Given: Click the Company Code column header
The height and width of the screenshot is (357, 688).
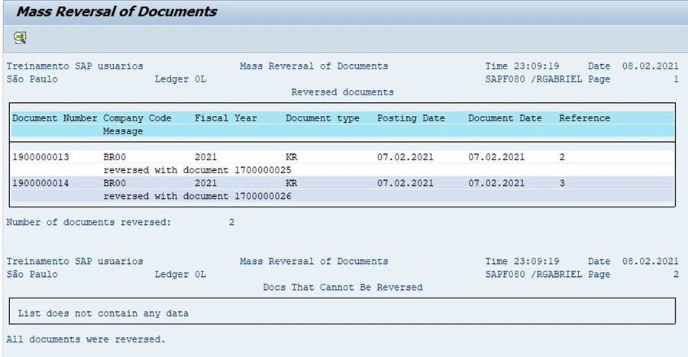Looking at the screenshot, I should (x=137, y=118).
